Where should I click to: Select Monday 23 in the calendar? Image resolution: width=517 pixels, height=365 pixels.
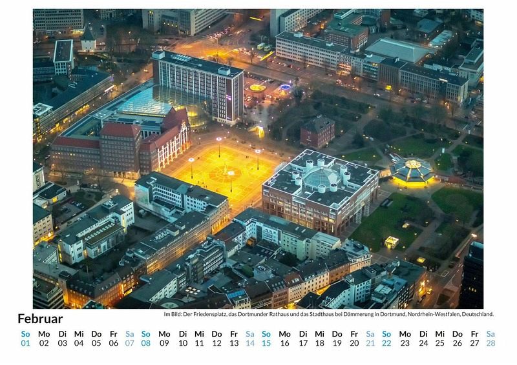(405, 339)
